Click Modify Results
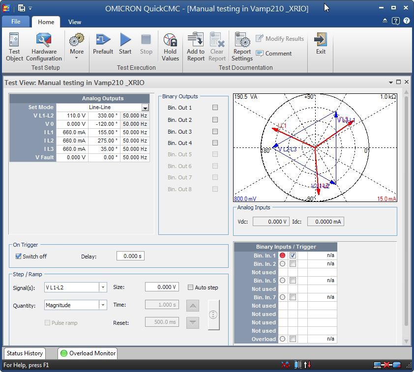Image resolution: width=414 pixels, height=372 pixels. coord(280,38)
